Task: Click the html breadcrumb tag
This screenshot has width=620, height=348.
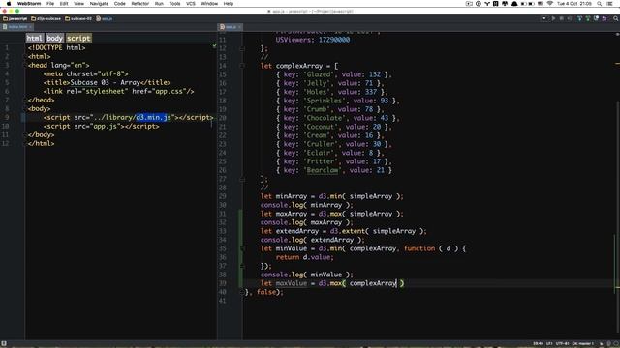Action: [35, 38]
